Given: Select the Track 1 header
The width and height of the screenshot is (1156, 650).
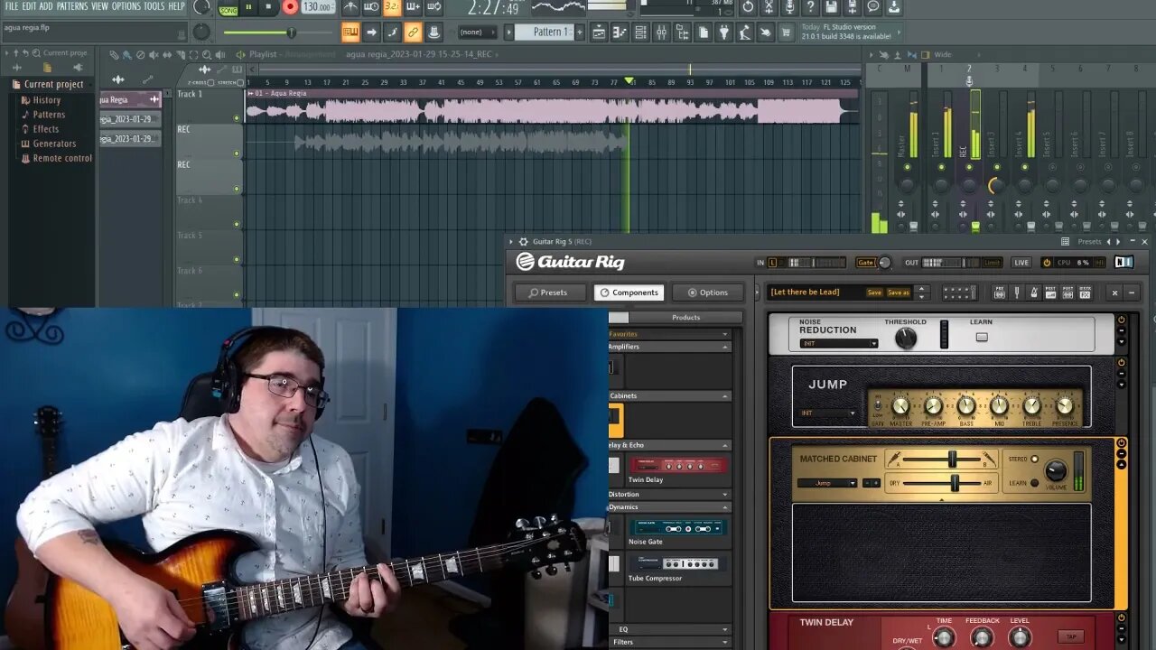Looking at the screenshot, I should click(x=210, y=106).
